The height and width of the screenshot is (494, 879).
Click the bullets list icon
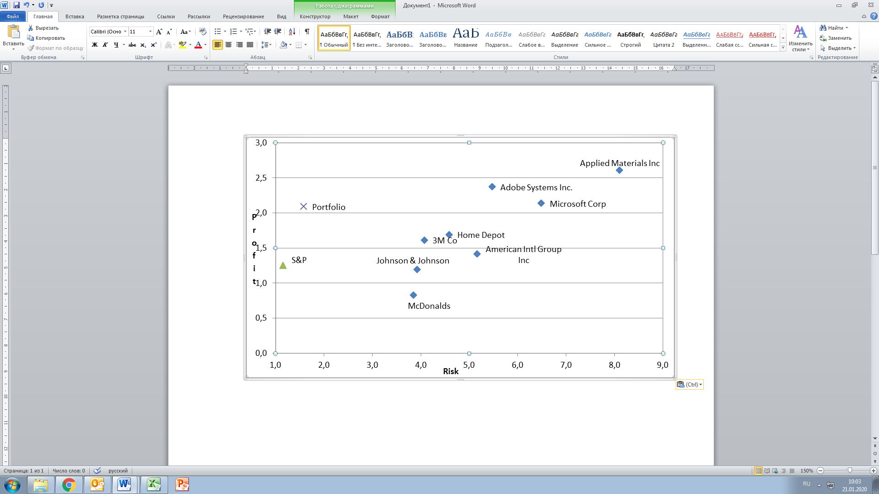coord(217,32)
